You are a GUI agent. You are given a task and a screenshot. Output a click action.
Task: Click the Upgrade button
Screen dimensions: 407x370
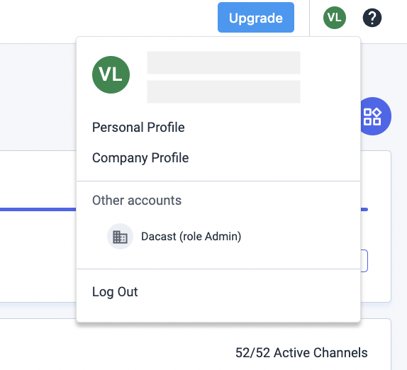(256, 18)
